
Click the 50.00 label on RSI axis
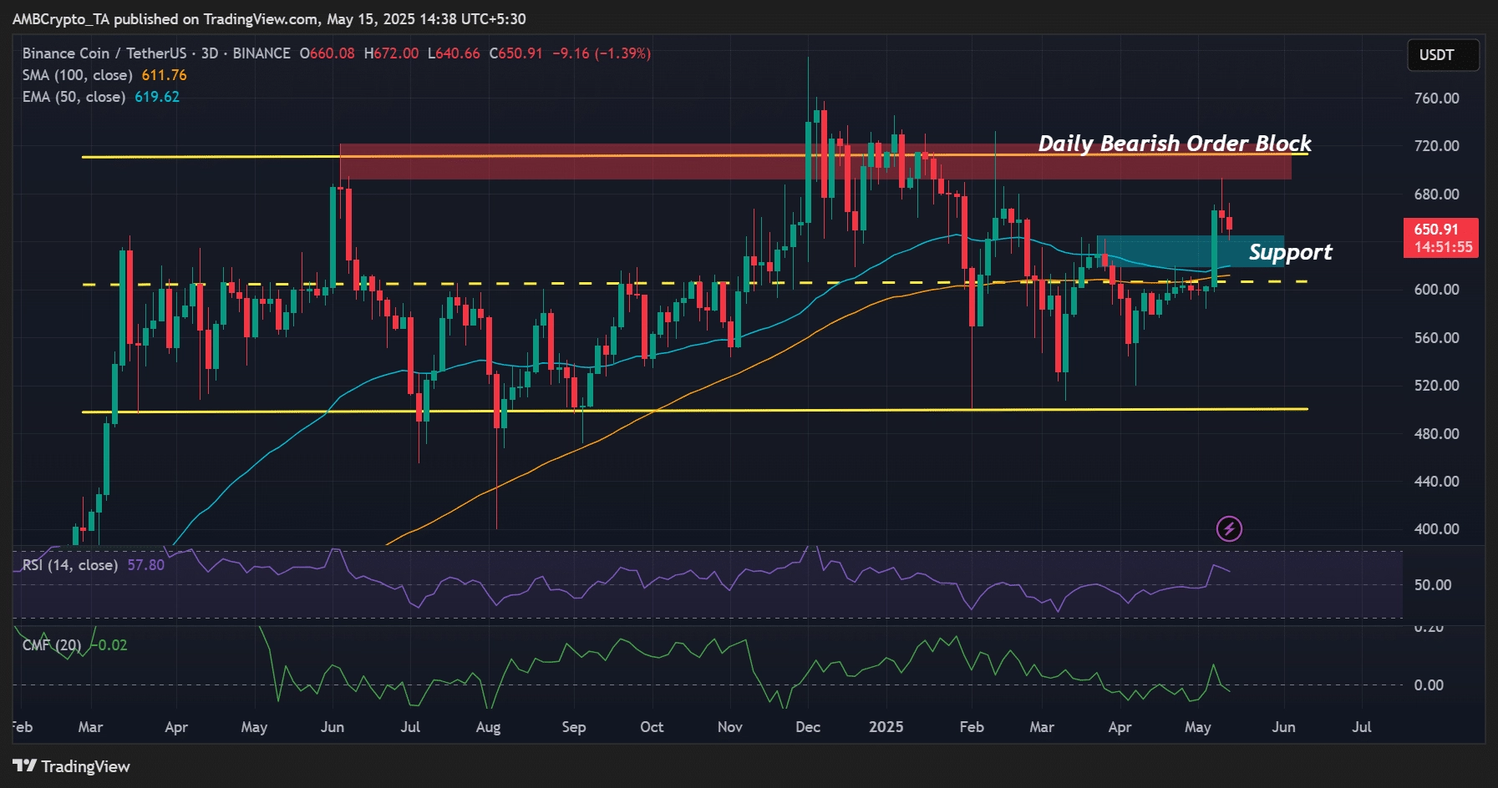pyautogui.click(x=1433, y=585)
